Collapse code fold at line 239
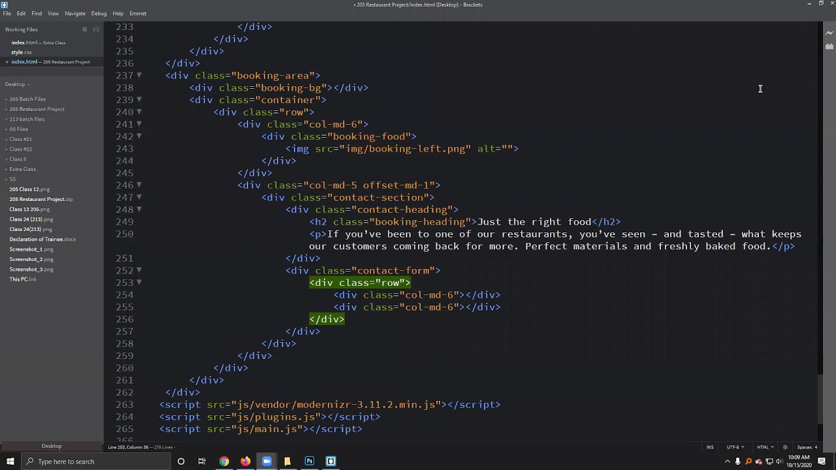This screenshot has height=470, width=836. 139,100
